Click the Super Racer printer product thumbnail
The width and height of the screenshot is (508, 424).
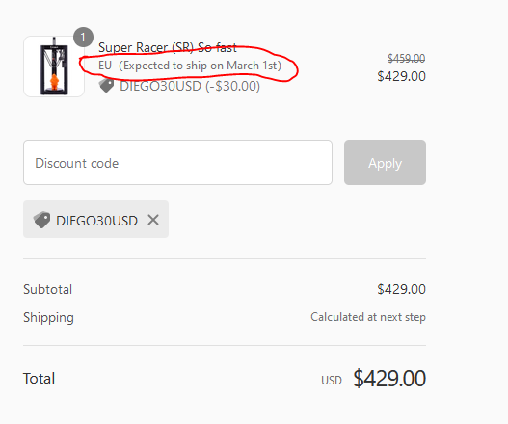click(54, 66)
